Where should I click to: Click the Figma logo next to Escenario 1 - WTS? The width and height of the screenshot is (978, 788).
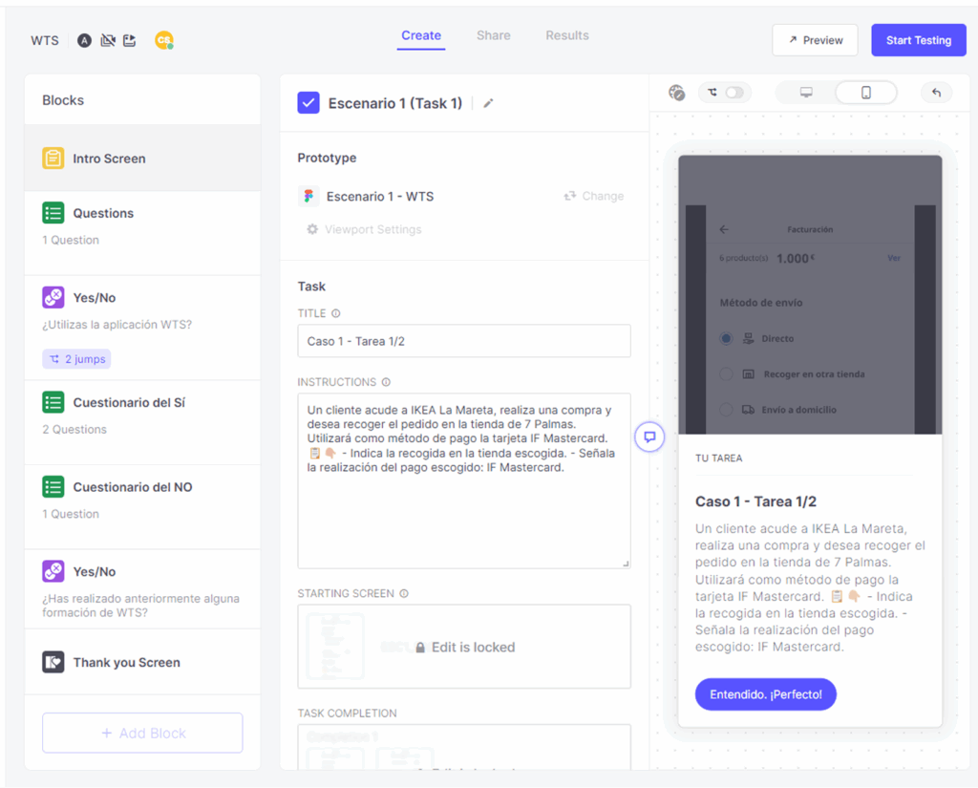point(308,196)
